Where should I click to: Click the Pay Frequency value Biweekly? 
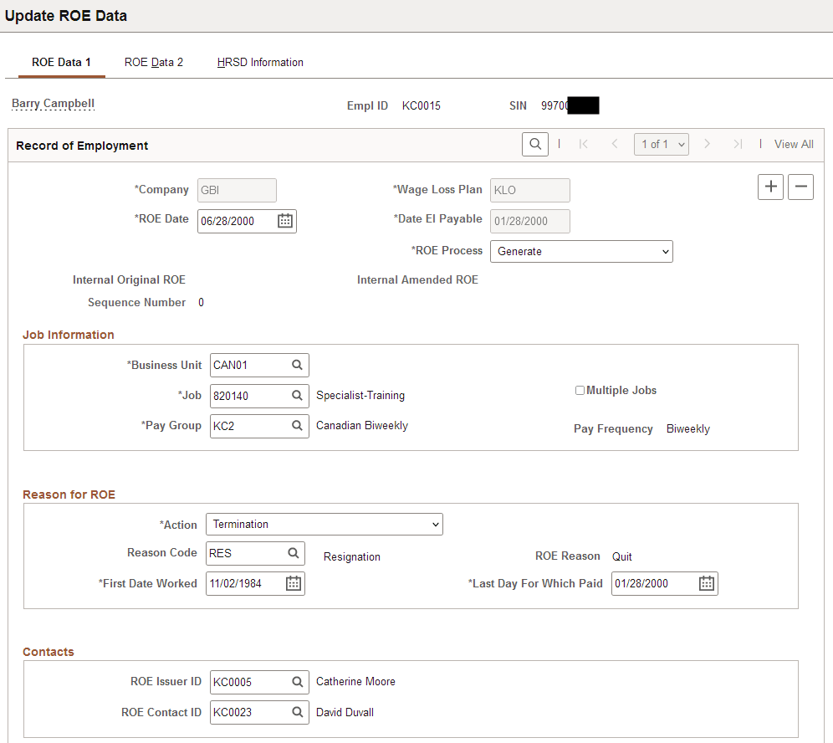pos(688,429)
